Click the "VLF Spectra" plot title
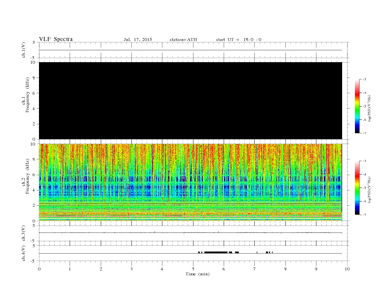 point(56,39)
